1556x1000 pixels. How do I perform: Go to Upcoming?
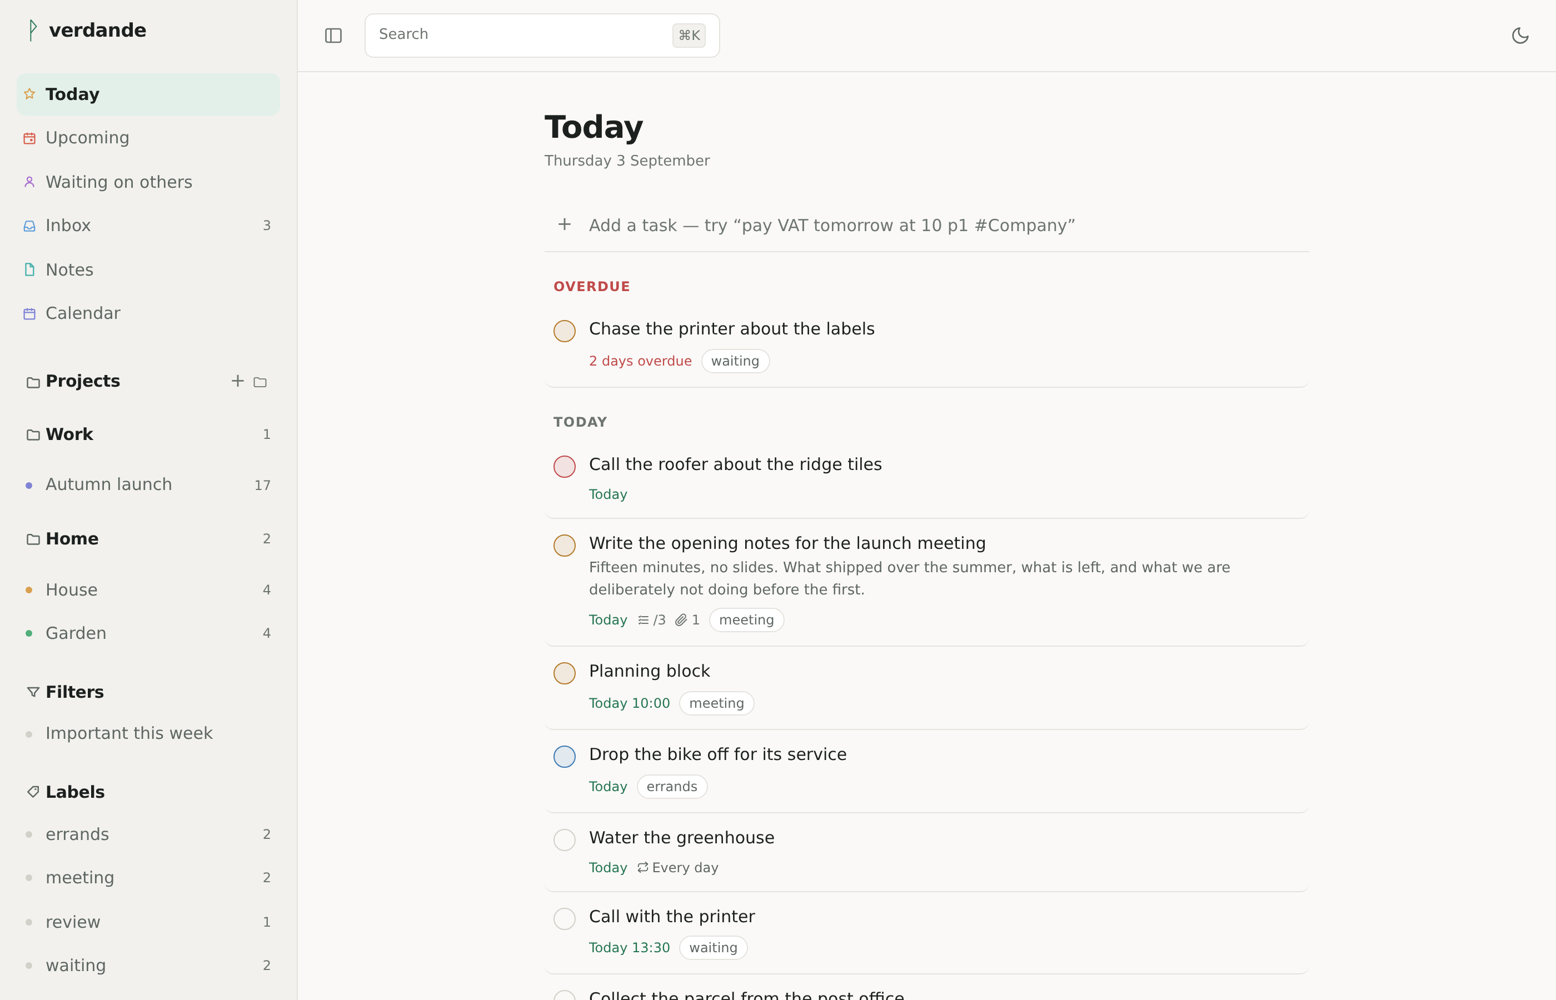148,138
